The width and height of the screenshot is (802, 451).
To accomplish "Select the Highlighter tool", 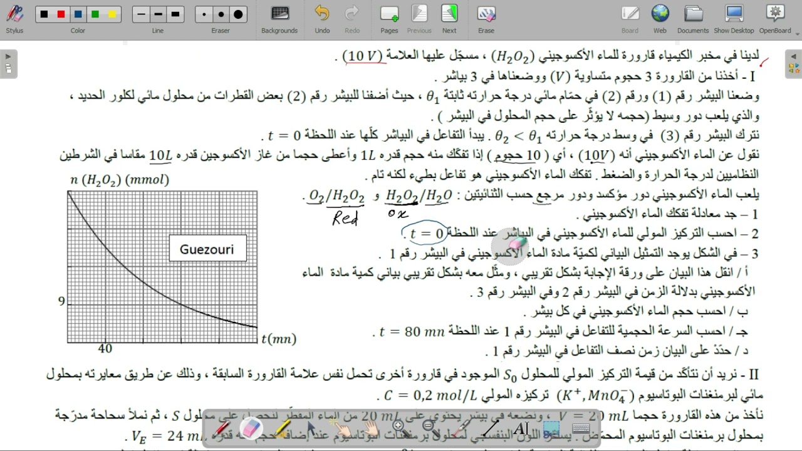I will pyautogui.click(x=282, y=430).
